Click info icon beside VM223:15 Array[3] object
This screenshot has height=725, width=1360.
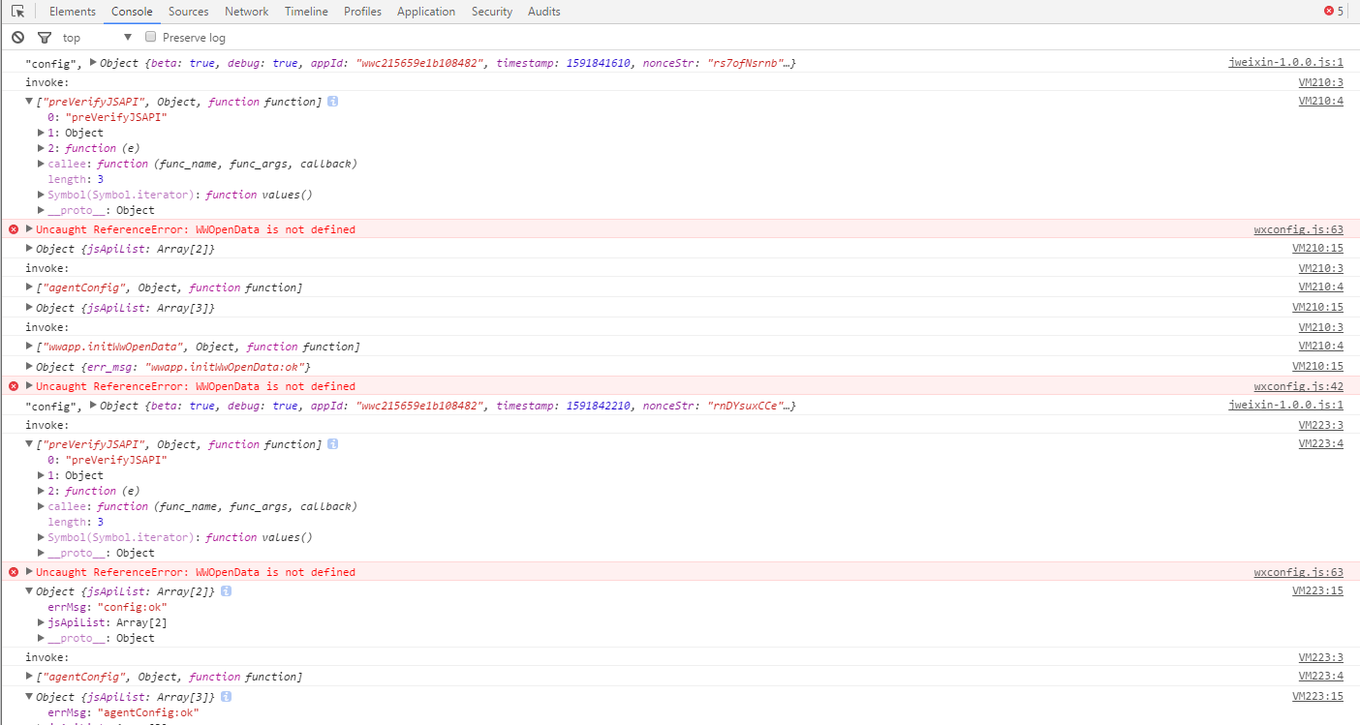(226, 697)
